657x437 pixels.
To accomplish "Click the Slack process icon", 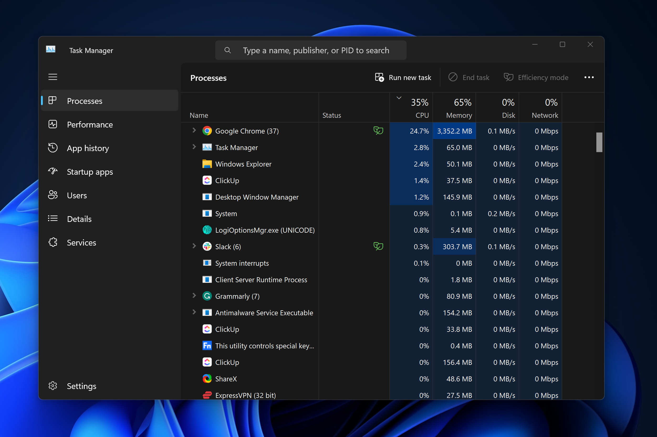I will tap(207, 247).
